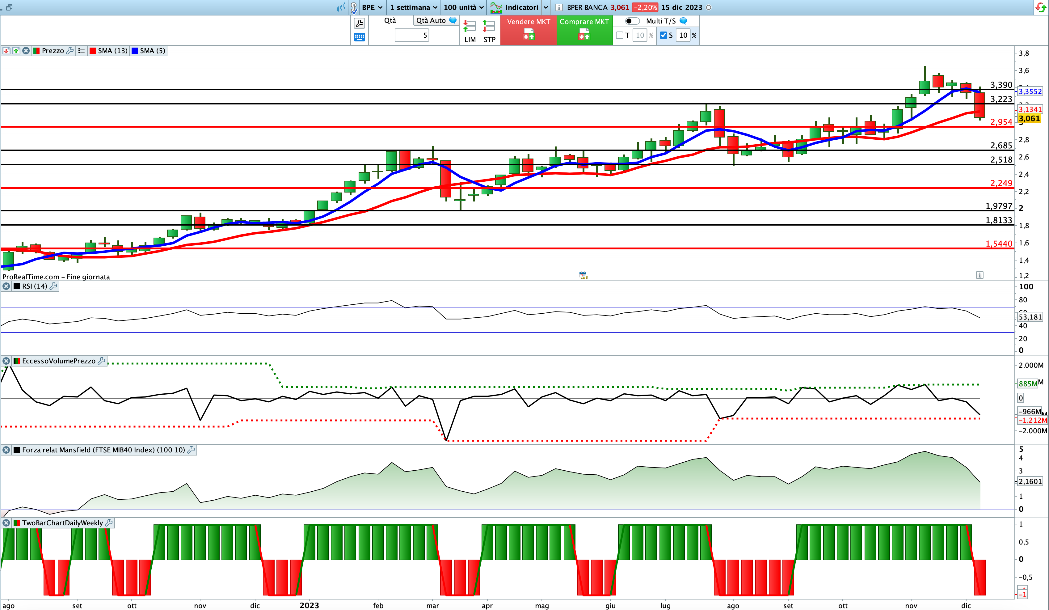Close the Prezzo price panel

tap(26, 51)
